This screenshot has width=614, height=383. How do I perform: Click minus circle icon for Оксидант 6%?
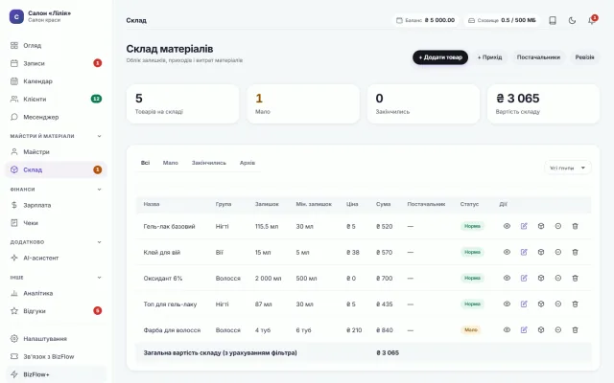coord(558,278)
